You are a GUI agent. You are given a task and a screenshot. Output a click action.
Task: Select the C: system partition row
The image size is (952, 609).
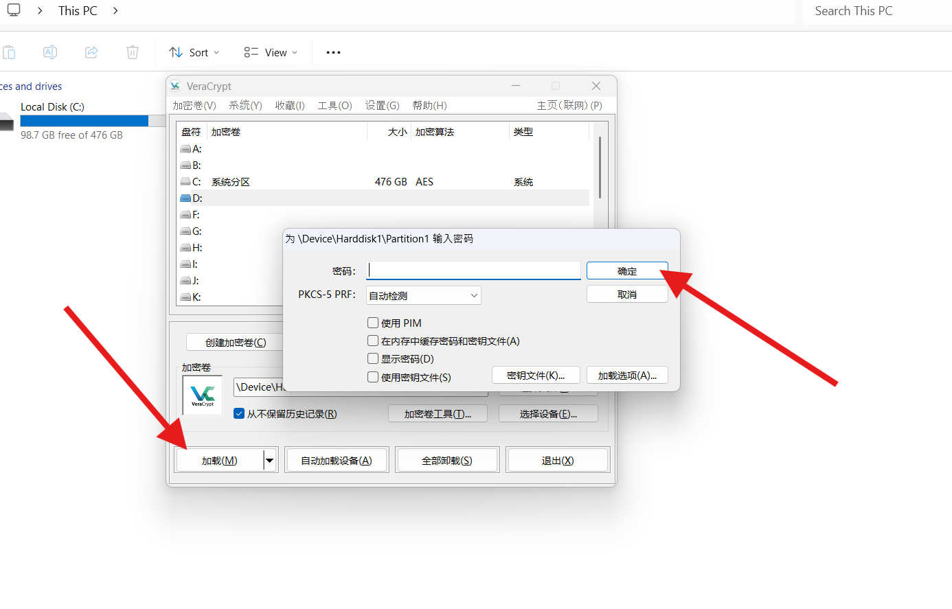pyautogui.click(x=383, y=182)
